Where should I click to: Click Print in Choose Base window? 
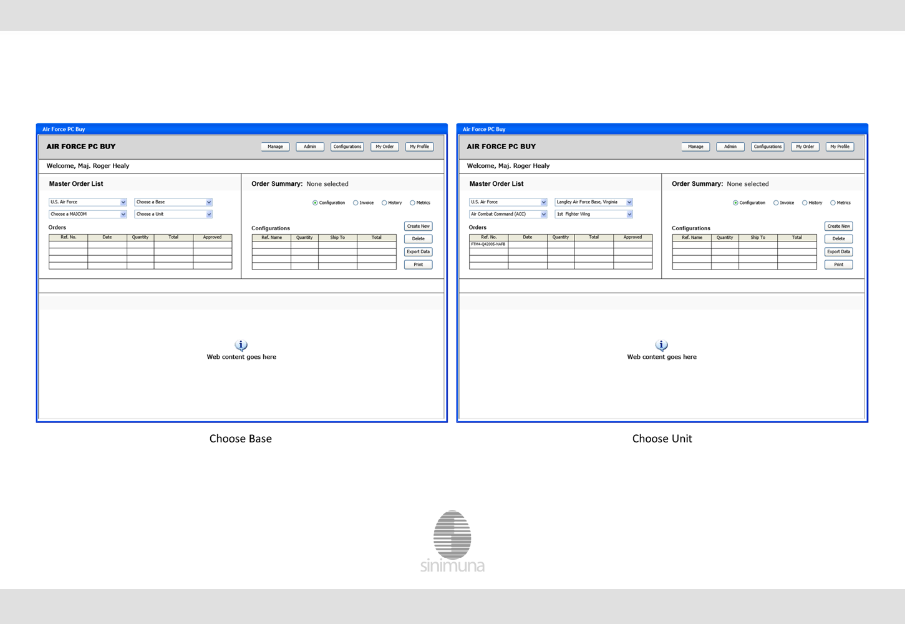tap(419, 265)
